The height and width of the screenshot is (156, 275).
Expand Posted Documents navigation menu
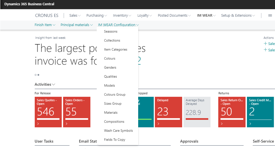click(x=174, y=15)
